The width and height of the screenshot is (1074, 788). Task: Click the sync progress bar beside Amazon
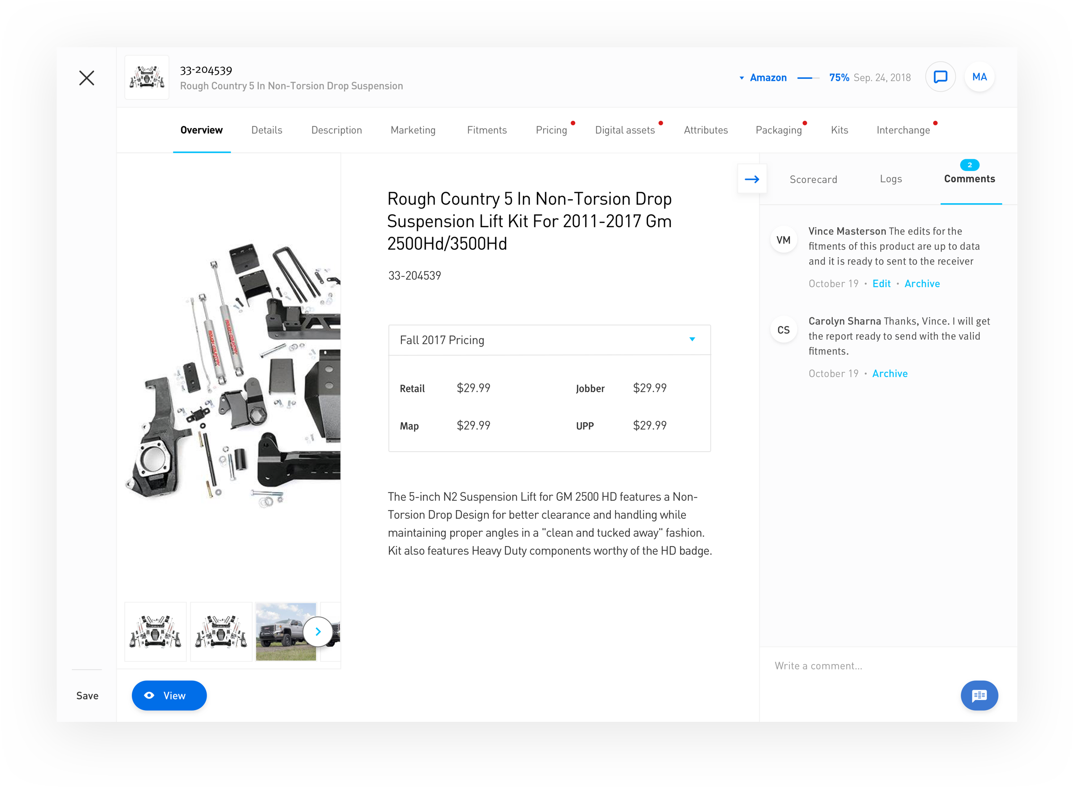[x=808, y=78]
